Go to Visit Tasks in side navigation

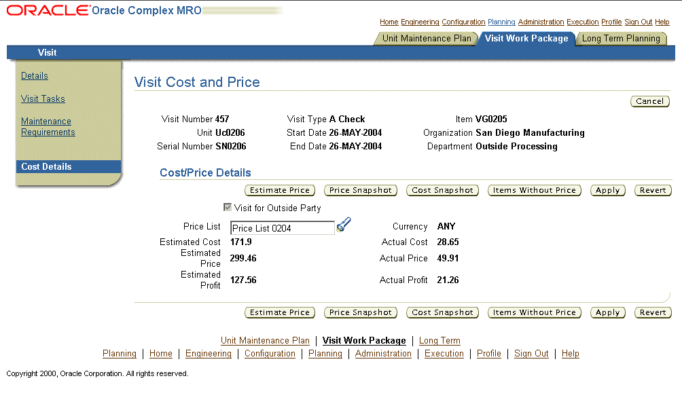(43, 98)
